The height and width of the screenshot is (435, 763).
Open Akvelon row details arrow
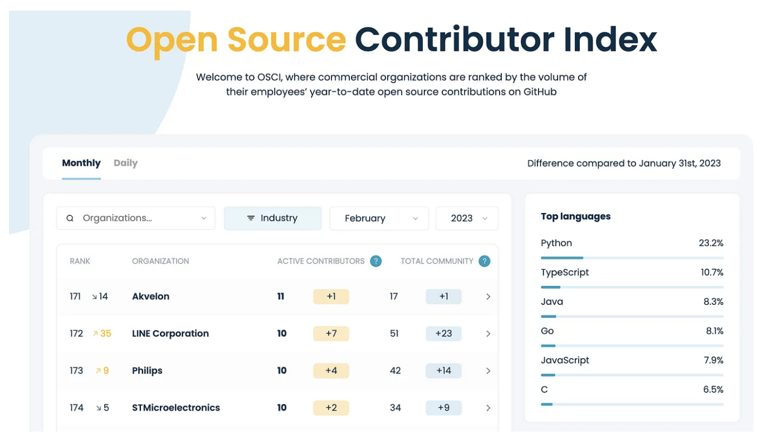(488, 297)
